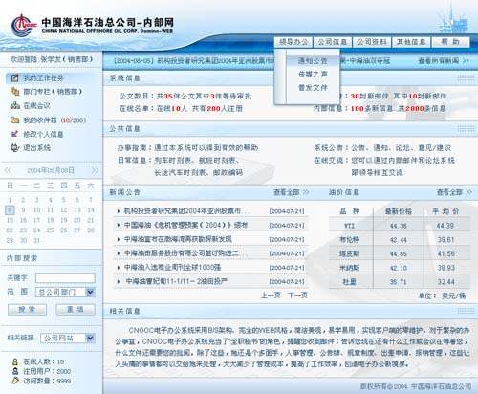Click the 搜索 button
Screen dimensions: 478x394
click(27, 309)
